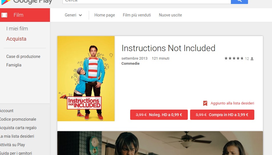Open the Nuove uscite tab
The height and width of the screenshot is (155, 272).
(x=170, y=15)
